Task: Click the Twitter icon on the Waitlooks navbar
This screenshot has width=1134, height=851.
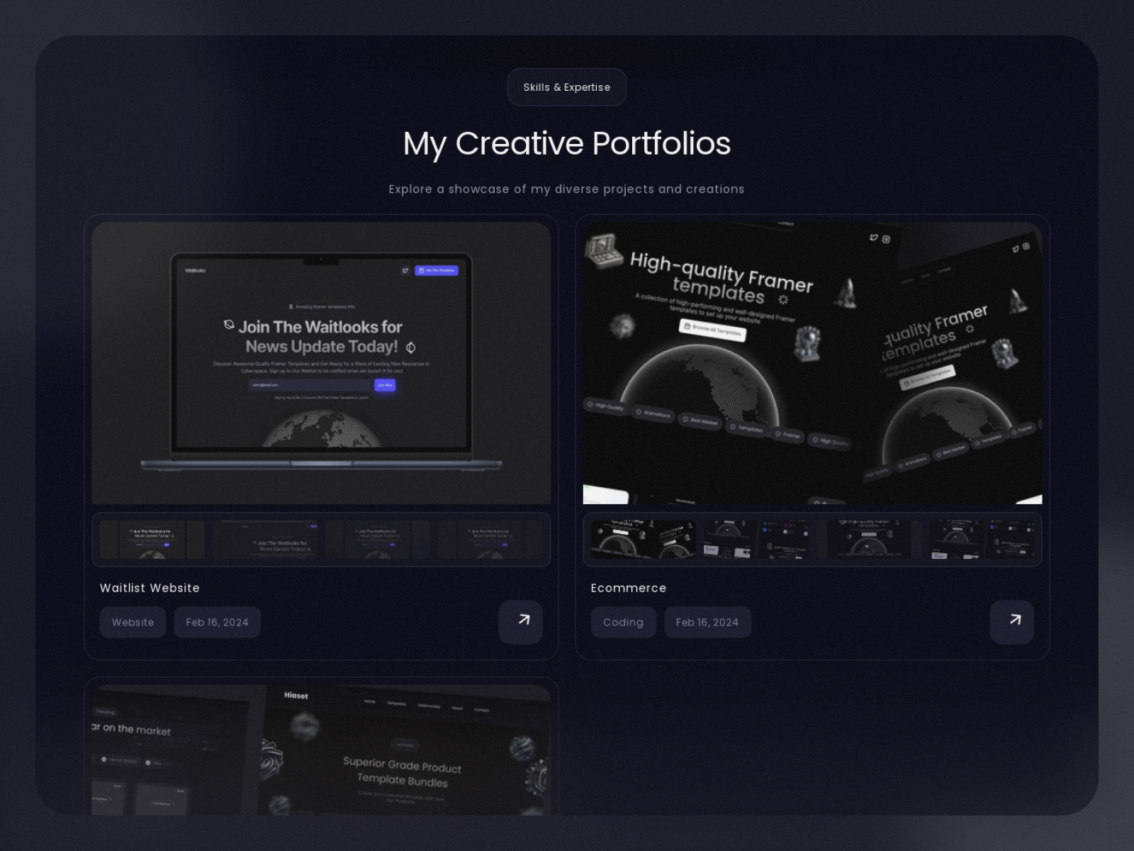Action: tap(405, 271)
